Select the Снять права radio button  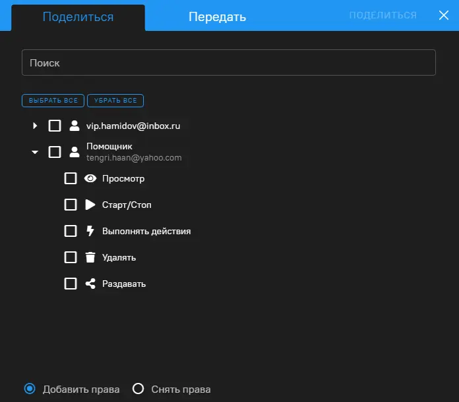tap(138, 389)
